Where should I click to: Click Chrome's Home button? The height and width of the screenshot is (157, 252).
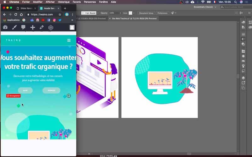pyautogui.click(x=21, y=14)
